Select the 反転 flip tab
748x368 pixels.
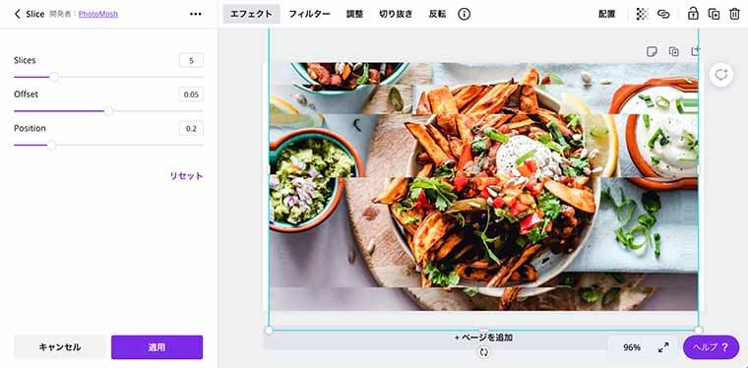tap(437, 14)
